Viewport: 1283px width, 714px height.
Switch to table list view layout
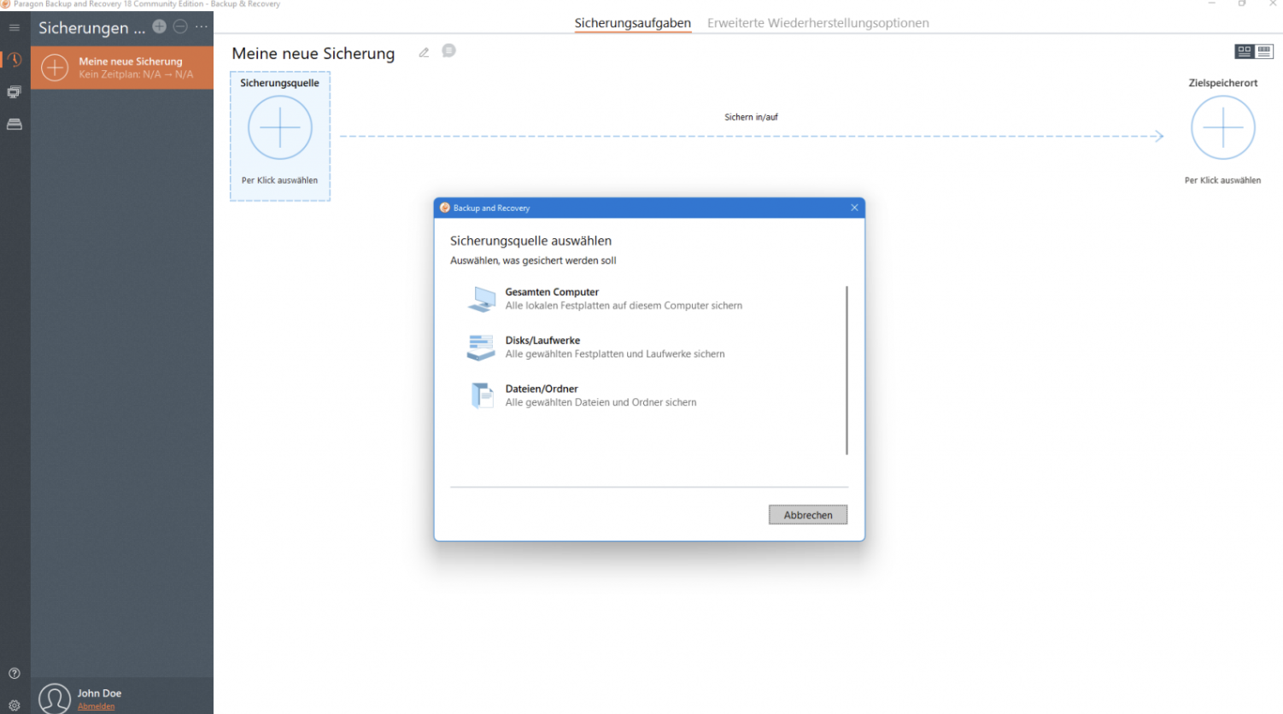pos(1264,52)
